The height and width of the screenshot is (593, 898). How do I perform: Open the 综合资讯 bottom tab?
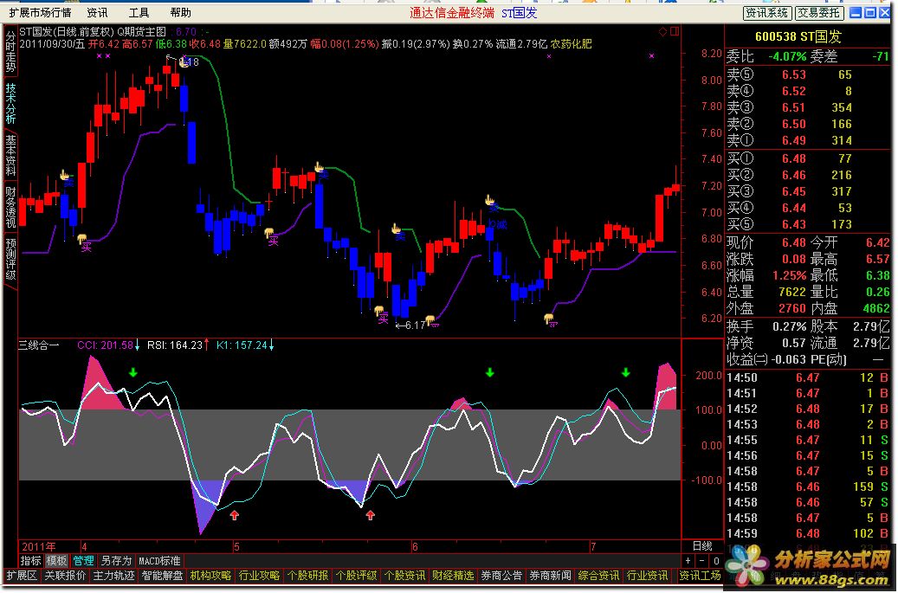598,576
